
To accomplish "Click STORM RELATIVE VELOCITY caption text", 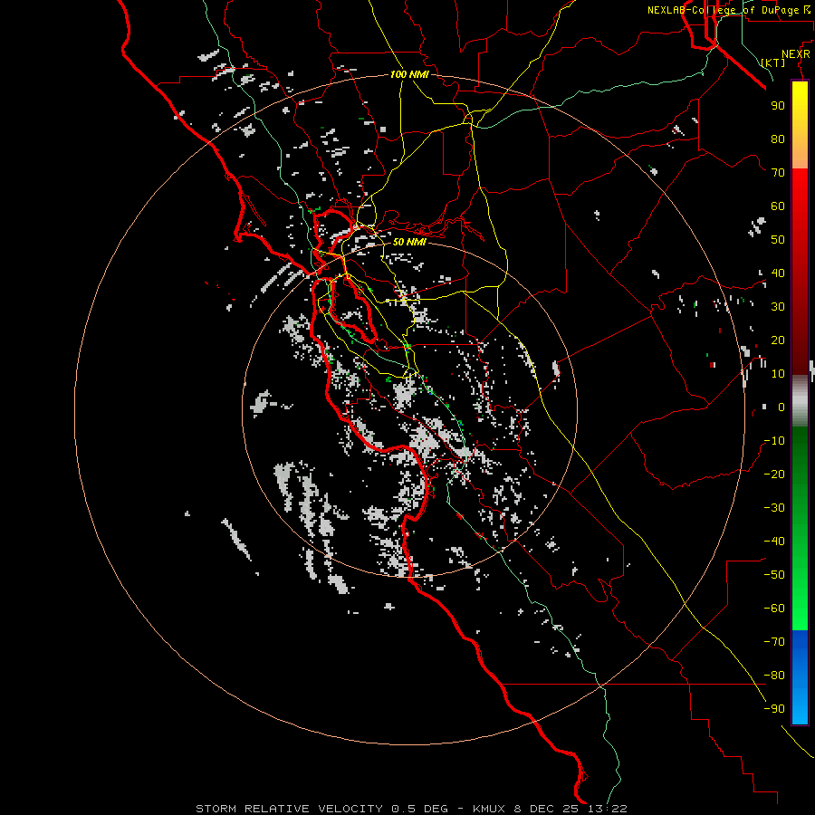I will (291, 809).
